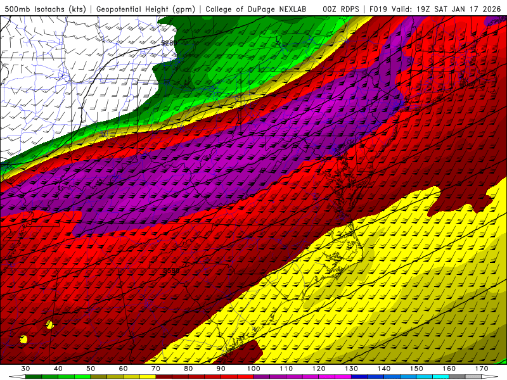Click the 'F019 Valid: 19Z SAT JAN 17 2026' text
The width and height of the screenshot is (507, 380).
(435, 9)
